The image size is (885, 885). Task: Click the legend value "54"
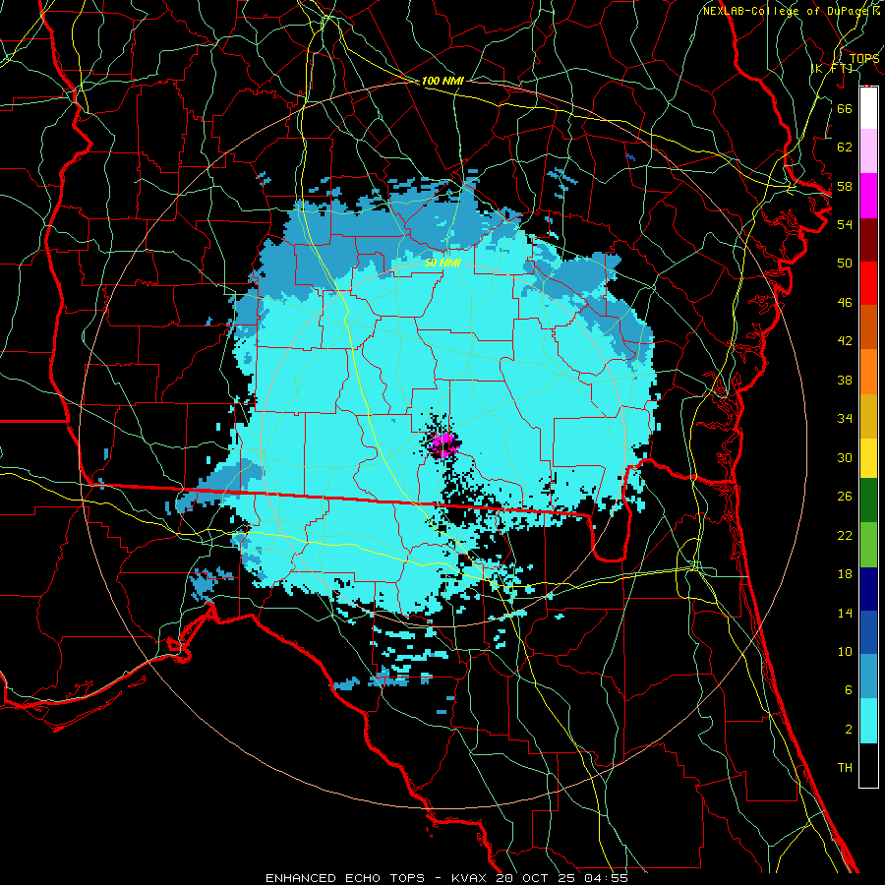(x=845, y=224)
